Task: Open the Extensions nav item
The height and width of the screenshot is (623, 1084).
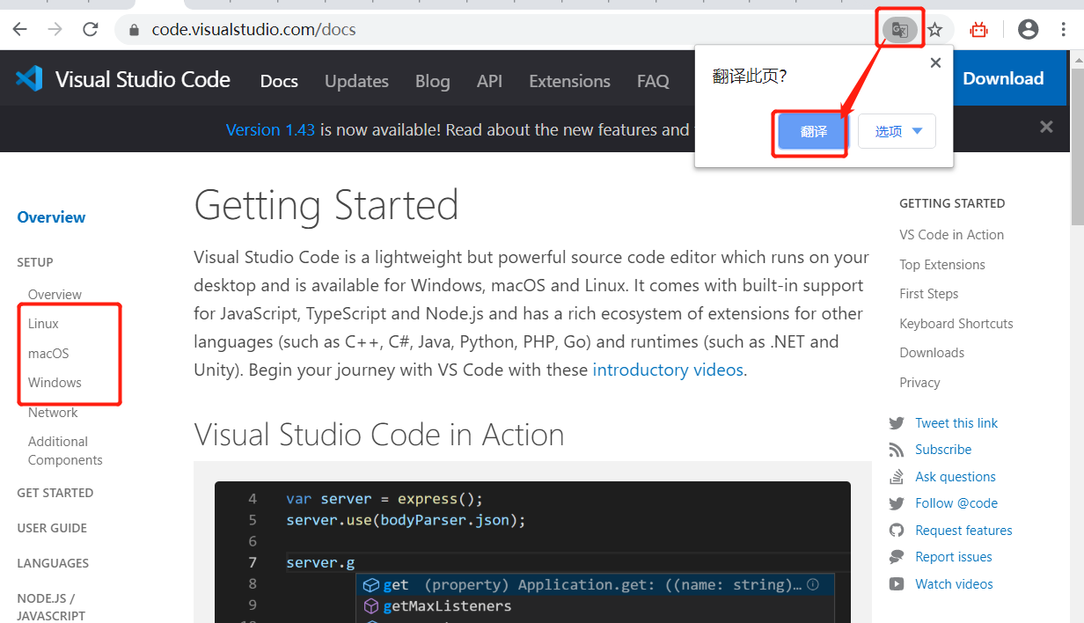Action: [x=569, y=81]
